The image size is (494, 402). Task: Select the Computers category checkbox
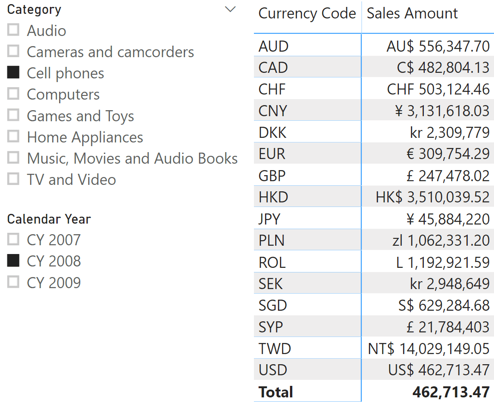coord(12,94)
